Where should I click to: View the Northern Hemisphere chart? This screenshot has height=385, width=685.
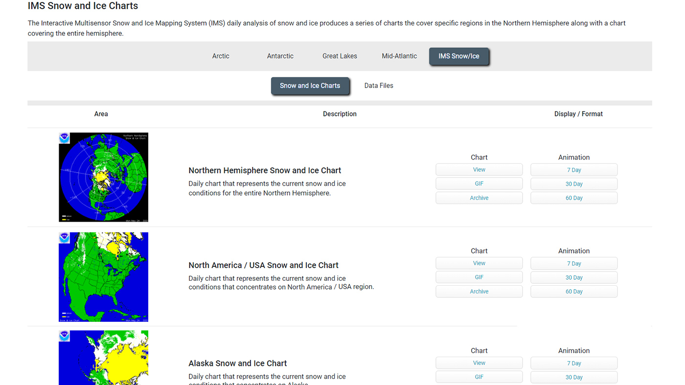click(x=479, y=170)
